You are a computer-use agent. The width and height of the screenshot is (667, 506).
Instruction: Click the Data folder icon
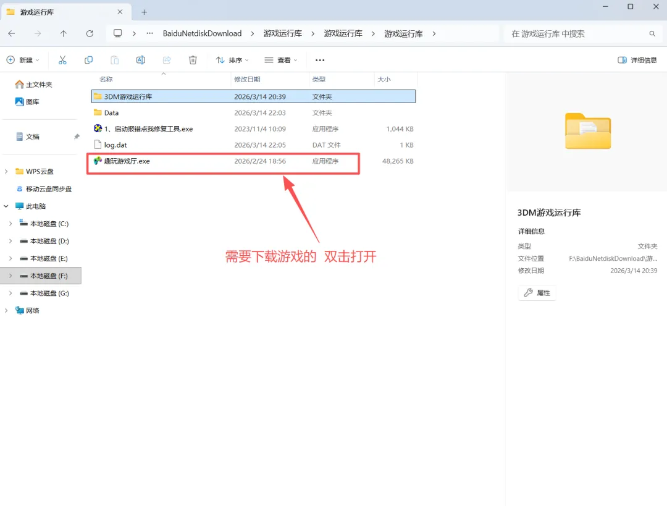click(x=98, y=112)
